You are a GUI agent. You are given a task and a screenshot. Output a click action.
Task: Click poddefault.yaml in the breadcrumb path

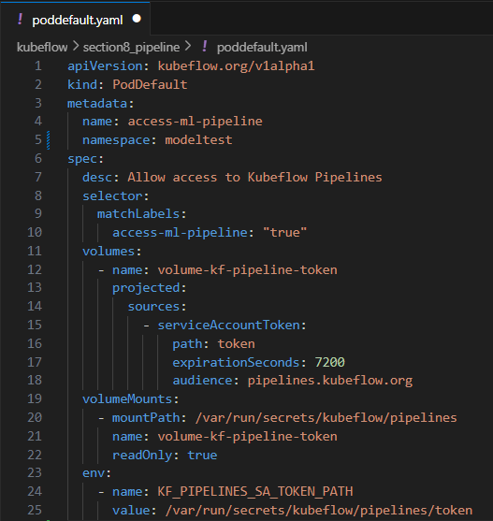click(x=262, y=47)
